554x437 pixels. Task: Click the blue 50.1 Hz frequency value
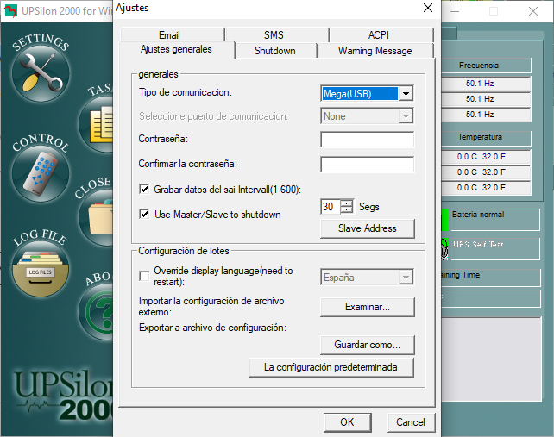[480, 84]
